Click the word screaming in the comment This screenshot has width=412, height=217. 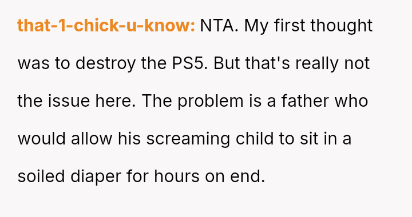[x=188, y=139]
